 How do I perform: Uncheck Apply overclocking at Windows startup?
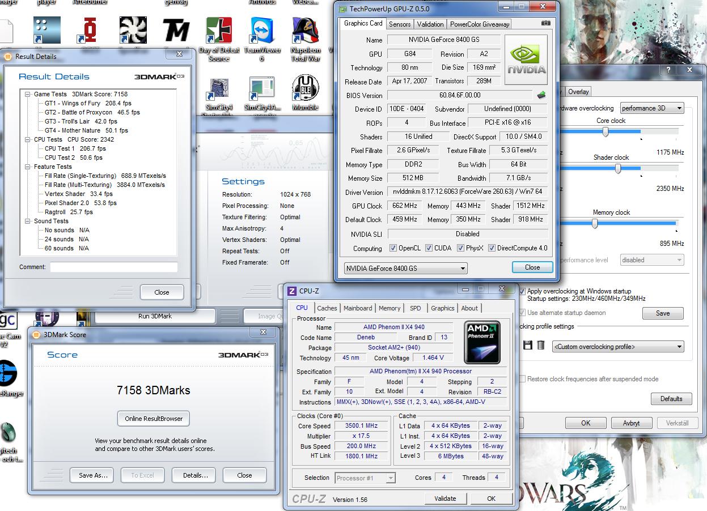point(522,291)
